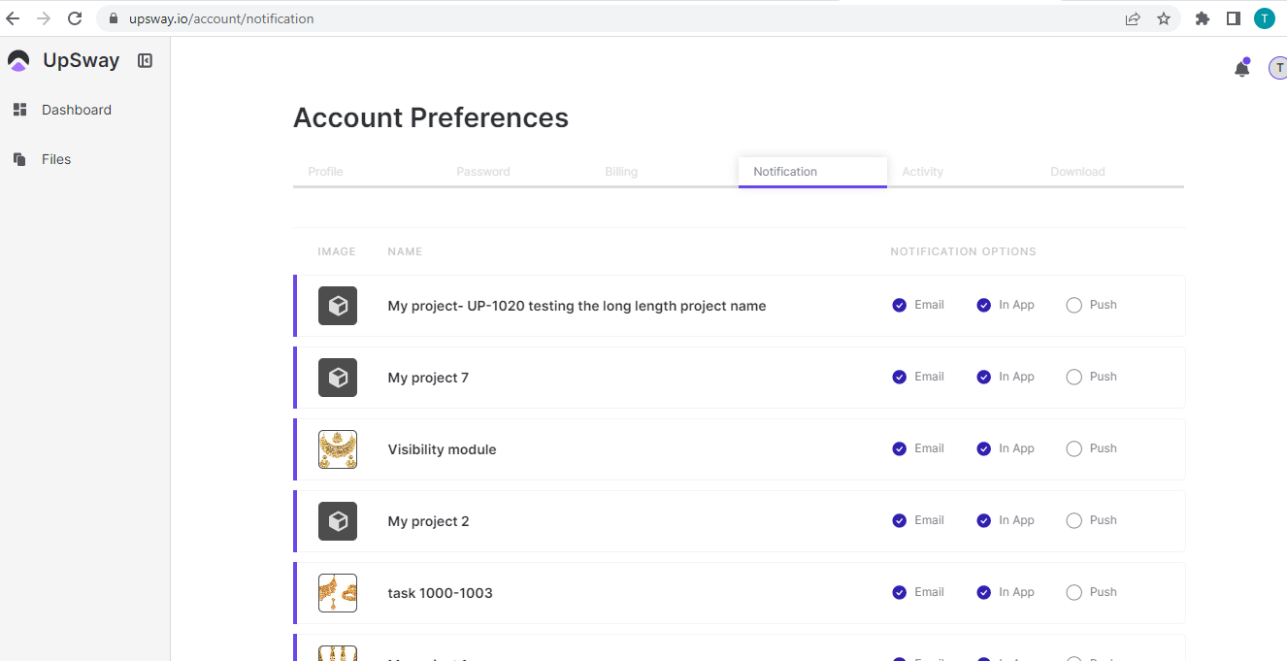Click the share page icon in address bar

tap(1133, 18)
